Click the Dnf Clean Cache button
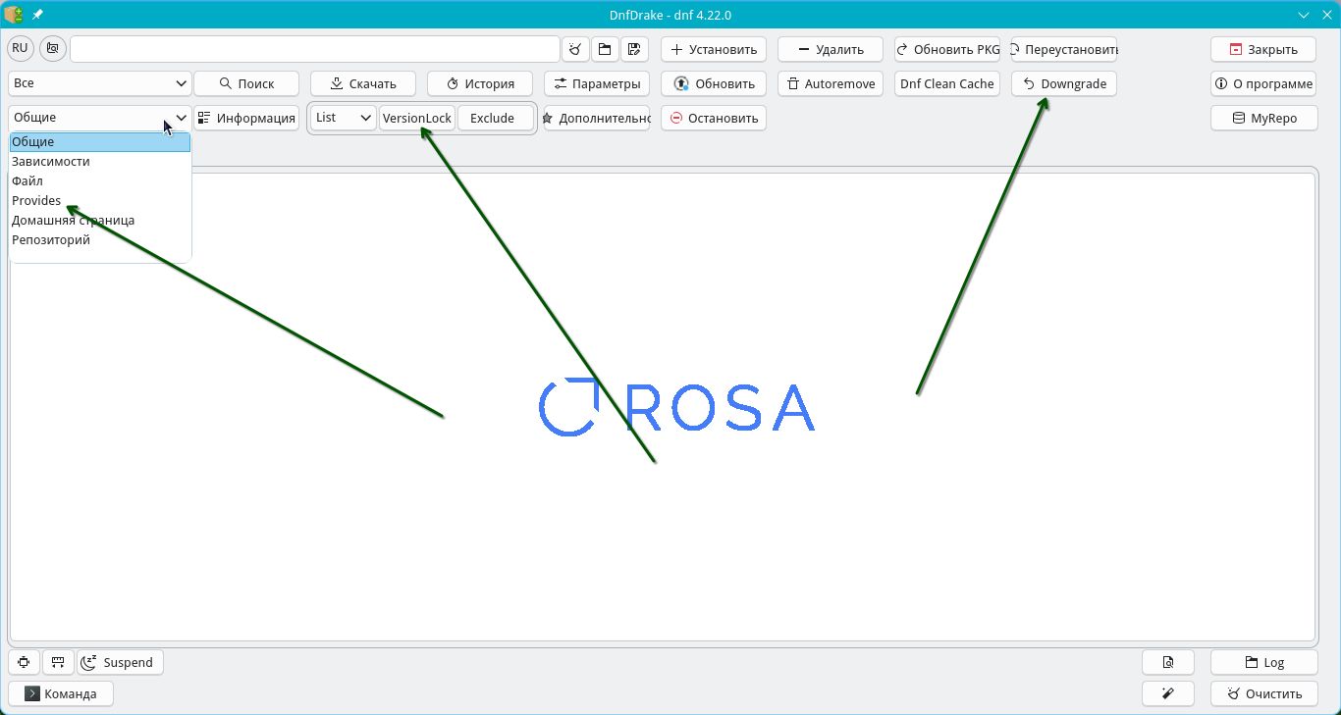 pyautogui.click(x=947, y=83)
